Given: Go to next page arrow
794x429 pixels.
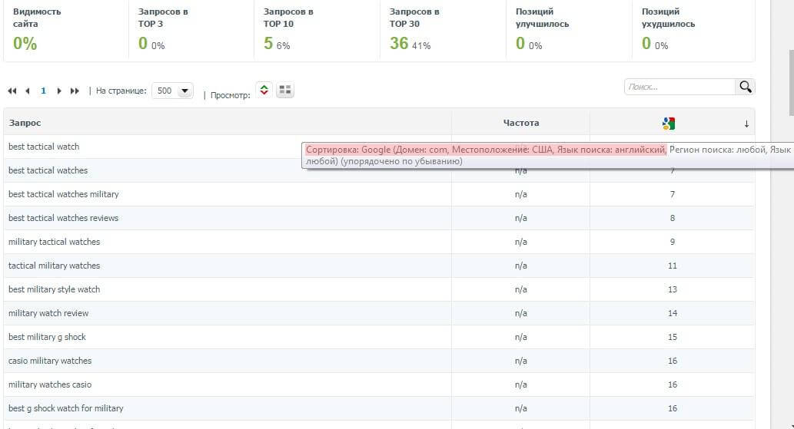Looking at the screenshot, I should click(x=59, y=91).
